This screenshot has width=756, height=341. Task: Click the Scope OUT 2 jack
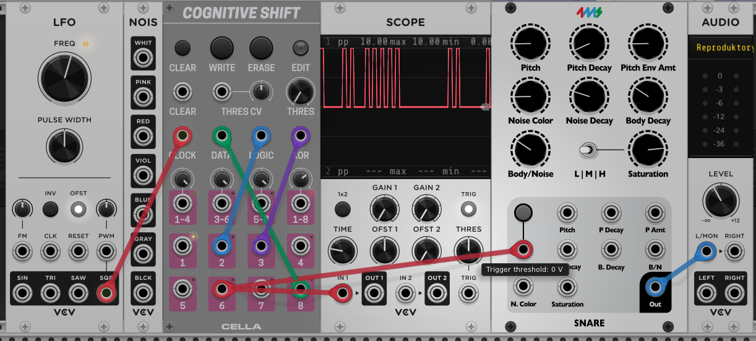(437, 293)
